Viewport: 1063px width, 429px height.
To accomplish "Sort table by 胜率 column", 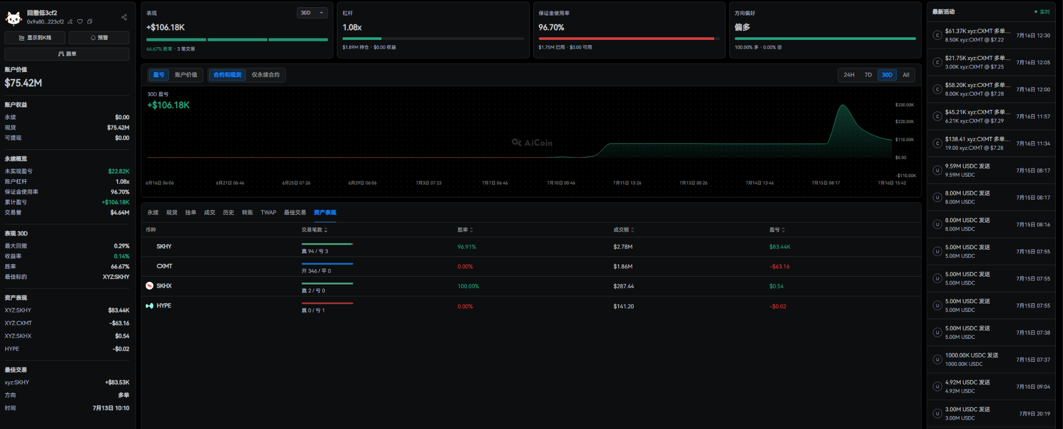I will click(x=465, y=230).
